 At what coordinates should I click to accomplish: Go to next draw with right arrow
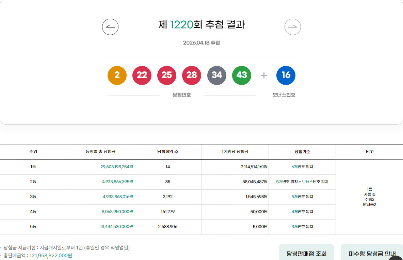(292, 27)
